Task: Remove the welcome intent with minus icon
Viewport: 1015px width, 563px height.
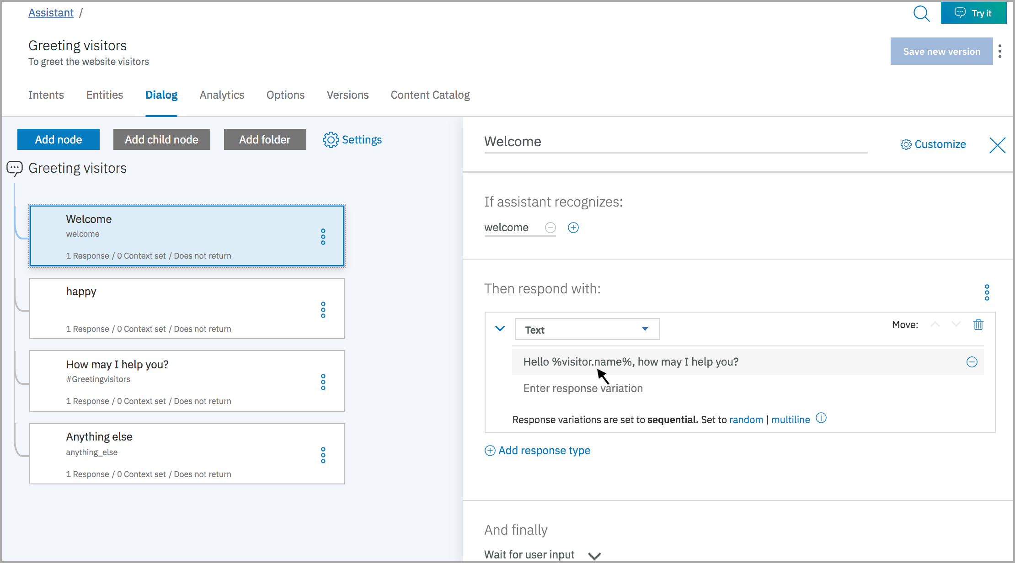Action: coord(550,227)
